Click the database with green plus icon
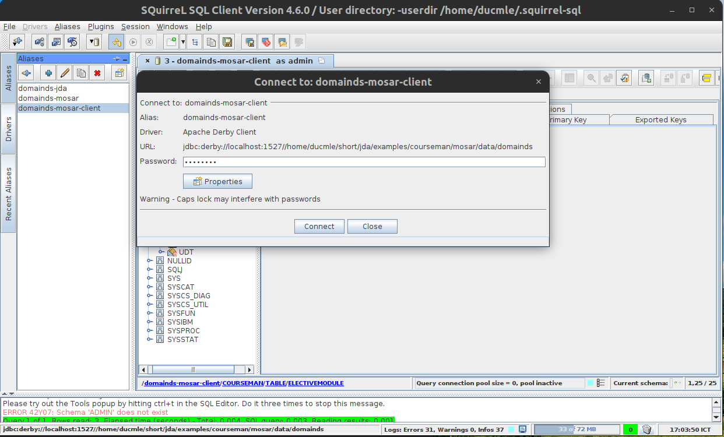This screenshot has height=437, width=724. (646, 78)
